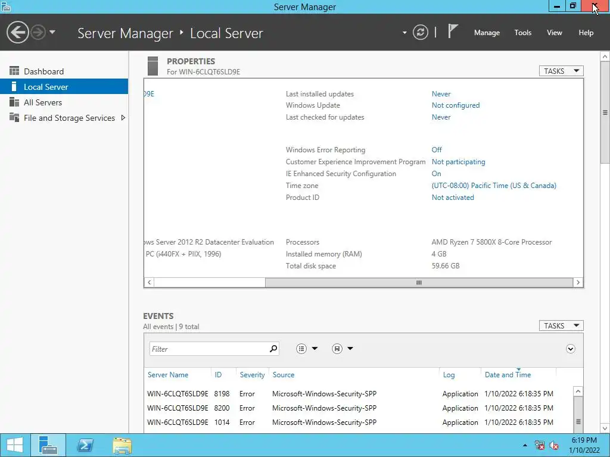This screenshot has width=610, height=457.
Task: Open the Help menu
Action: point(586,33)
